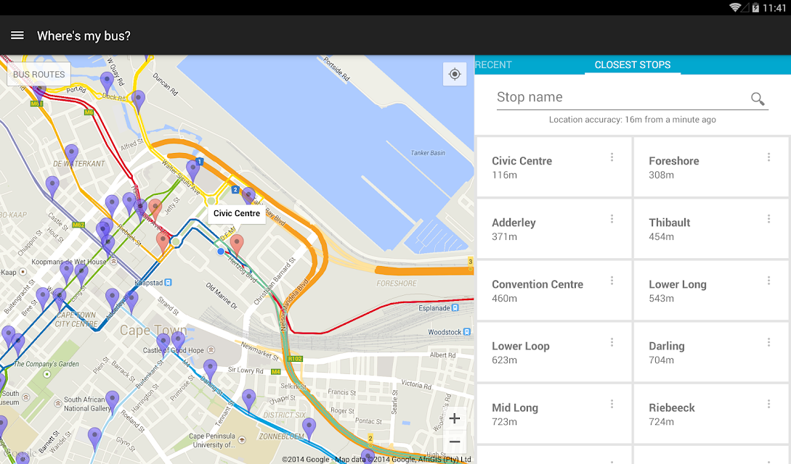Open the Darling 704m stop card
This screenshot has width=791, height=464.
tap(711, 352)
